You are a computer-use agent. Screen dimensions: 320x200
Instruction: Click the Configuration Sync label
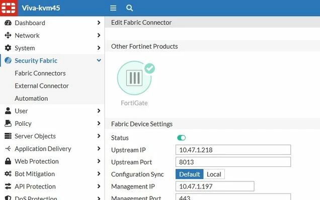pyautogui.click(x=137, y=174)
